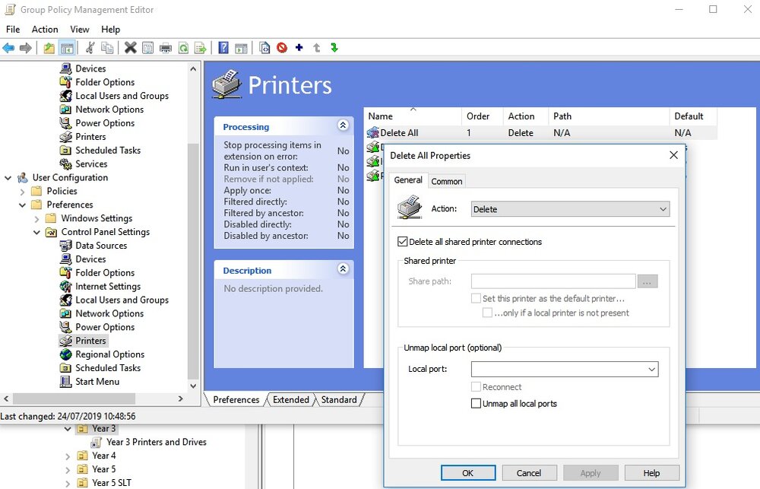The width and height of the screenshot is (760, 489).
Task: Open the File menu
Action: [x=13, y=29]
